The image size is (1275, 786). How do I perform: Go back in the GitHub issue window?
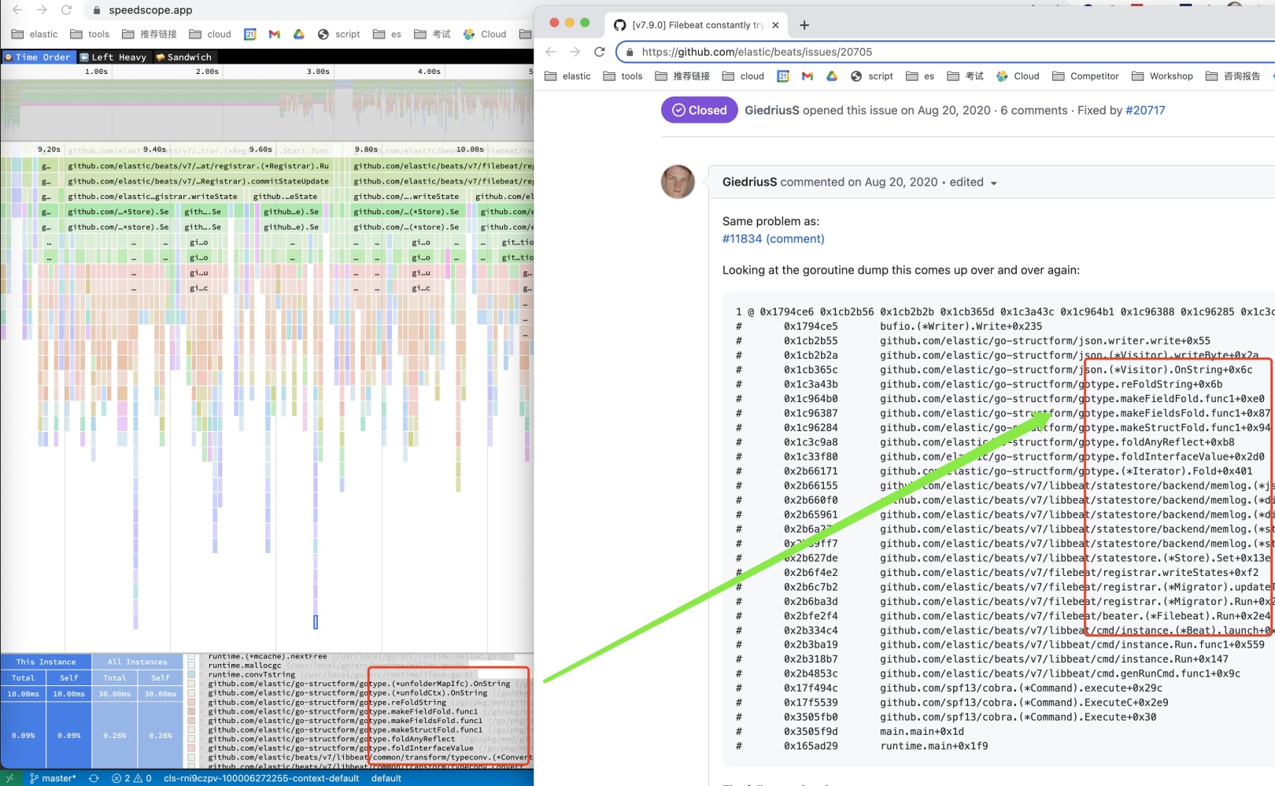point(550,52)
